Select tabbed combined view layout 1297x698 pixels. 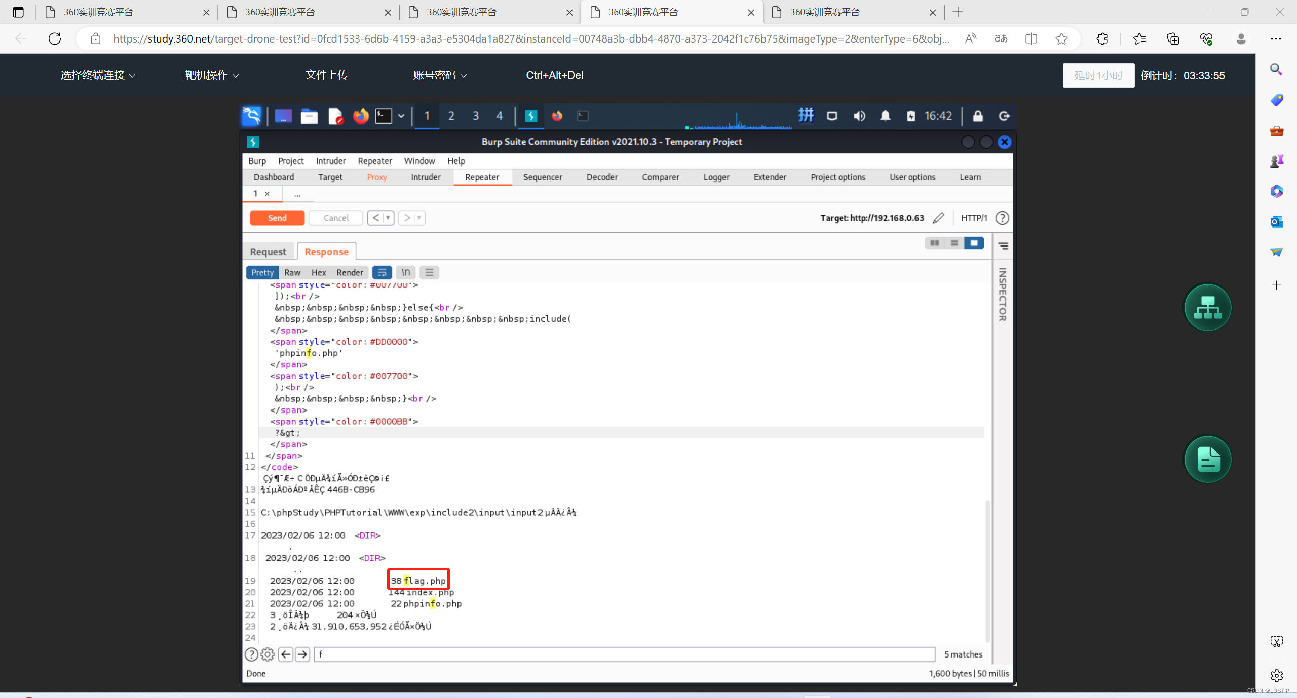coord(974,243)
